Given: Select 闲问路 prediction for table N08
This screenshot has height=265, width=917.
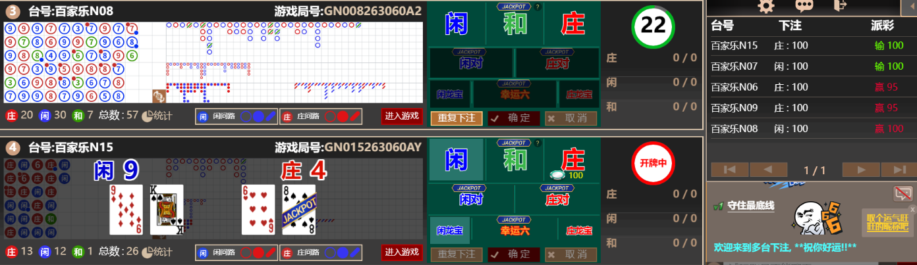Looking at the screenshot, I should coord(236,116).
